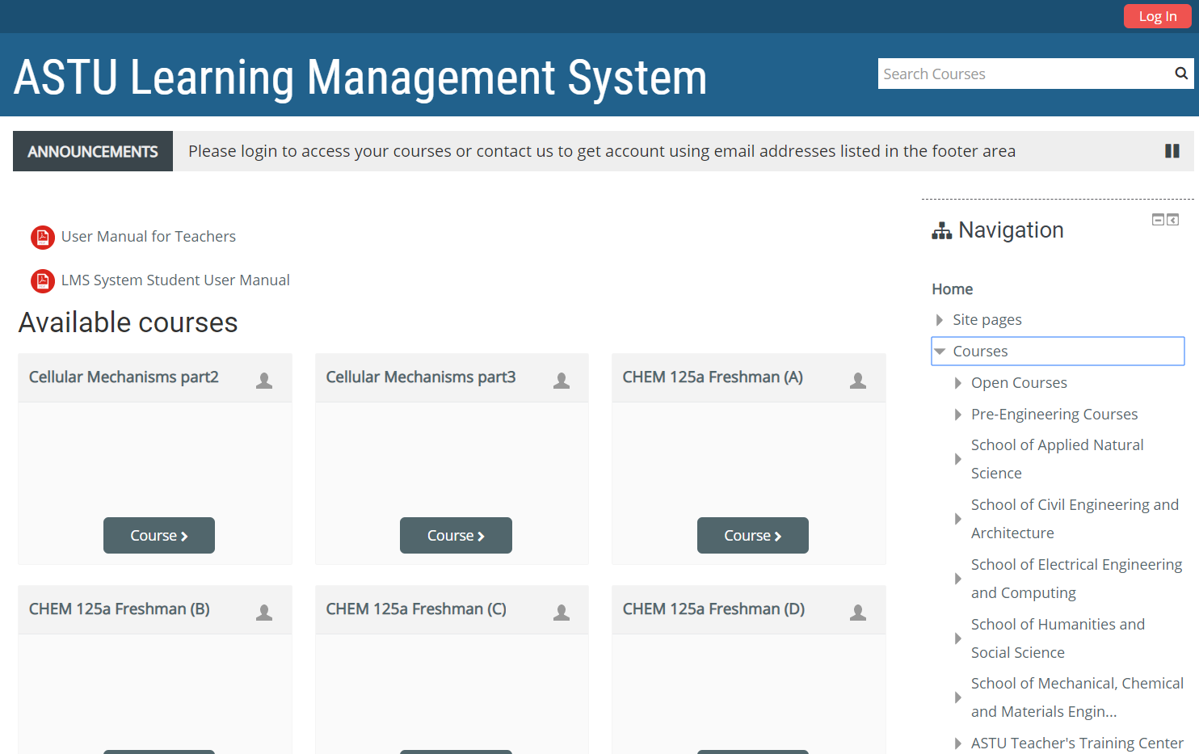This screenshot has width=1199, height=754.
Task: Open the CHEM 125a Freshman (A) course title
Action: click(x=713, y=377)
